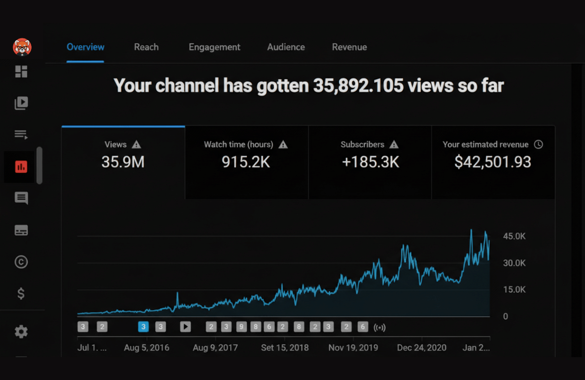Click the warning triangle next to Views
The image size is (585, 380).
pyautogui.click(x=136, y=144)
